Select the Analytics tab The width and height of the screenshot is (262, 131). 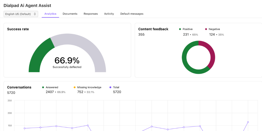point(50,14)
